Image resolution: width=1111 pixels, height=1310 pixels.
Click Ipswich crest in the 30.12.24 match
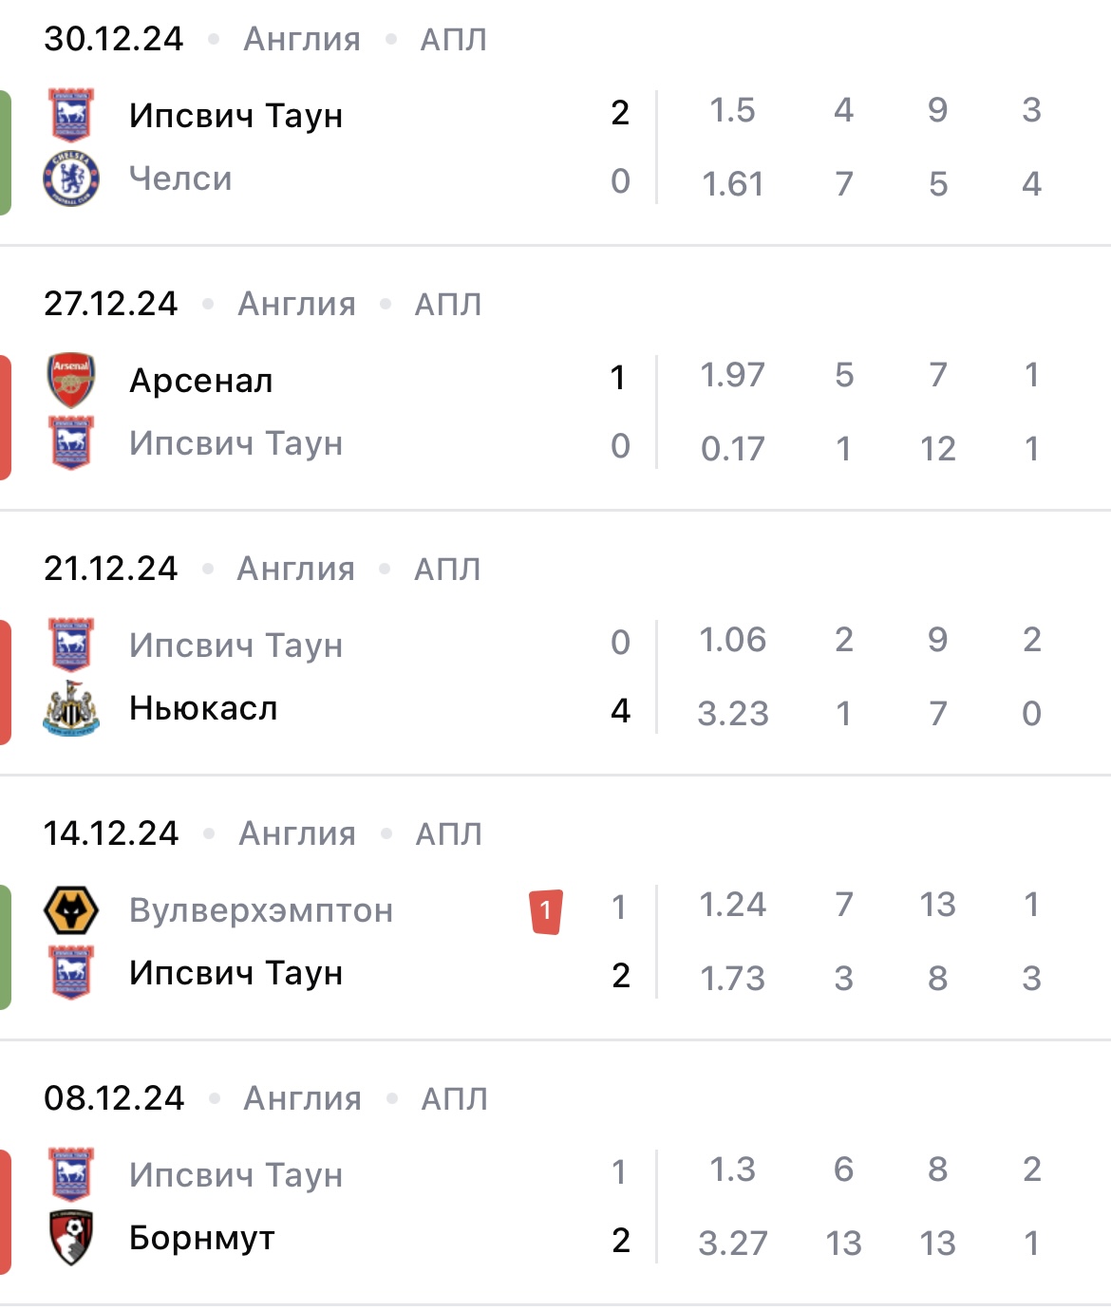tap(71, 115)
